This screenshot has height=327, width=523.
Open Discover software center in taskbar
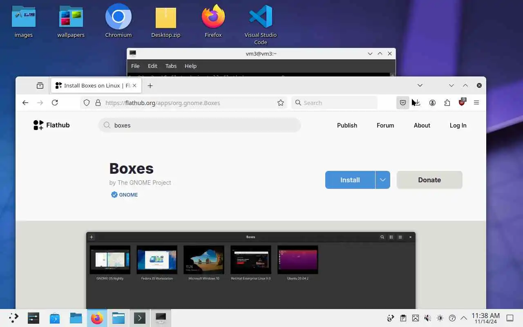pos(55,318)
